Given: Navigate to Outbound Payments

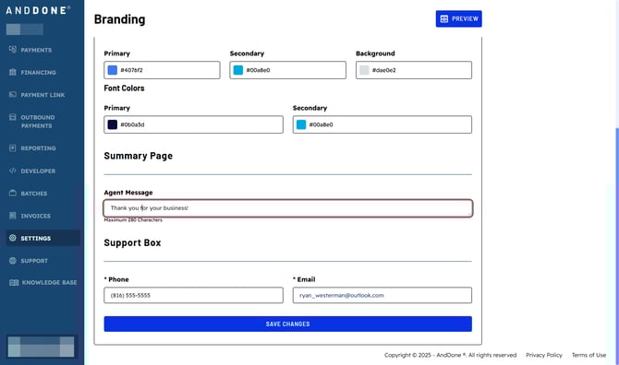Looking at the screenshot, I should pos(38,122).
